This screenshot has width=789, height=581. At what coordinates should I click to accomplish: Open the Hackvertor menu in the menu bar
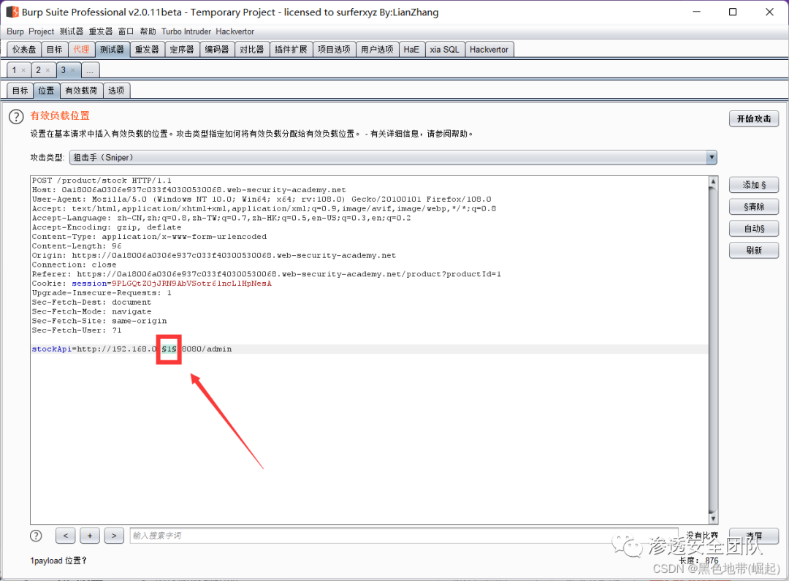pyautogui.click(x=235, y=31)
